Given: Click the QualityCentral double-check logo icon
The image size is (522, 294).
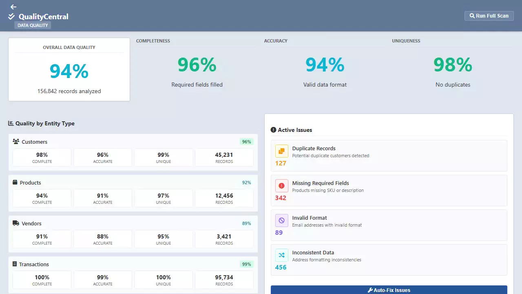Looking at the screenshot, I should (x=11, y=17).
